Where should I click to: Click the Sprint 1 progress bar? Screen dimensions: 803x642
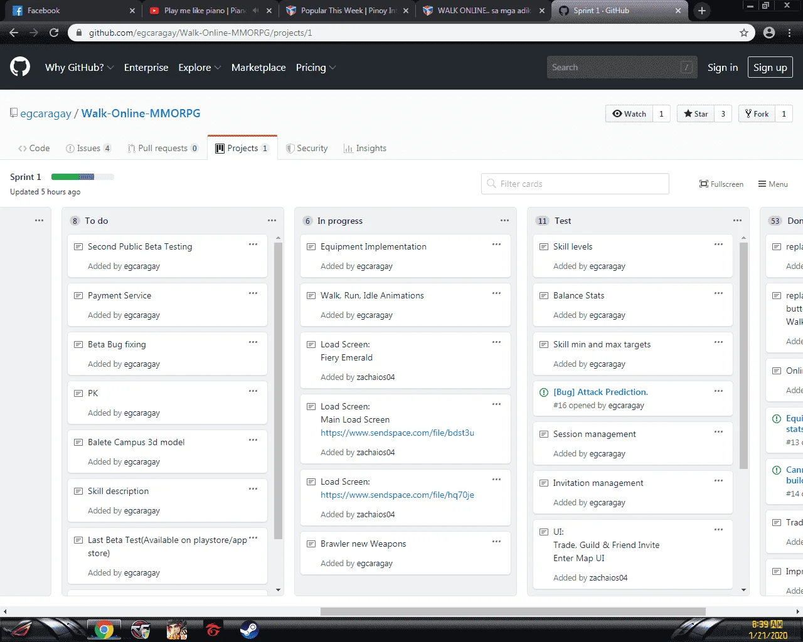click(x=83, y=177)
